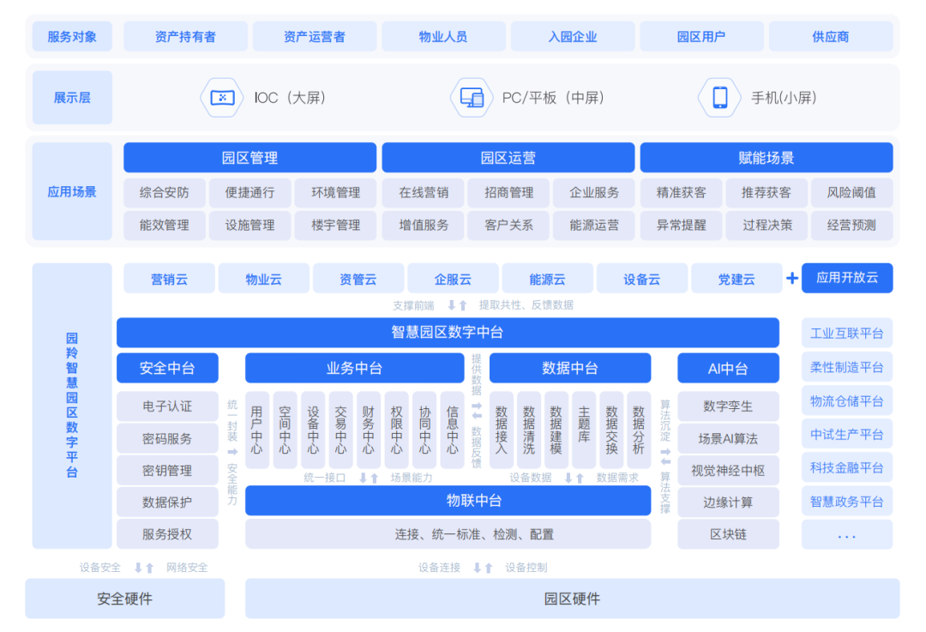
Task: Click the plus icon next to 党建云
Action: [x=791, y=278]
